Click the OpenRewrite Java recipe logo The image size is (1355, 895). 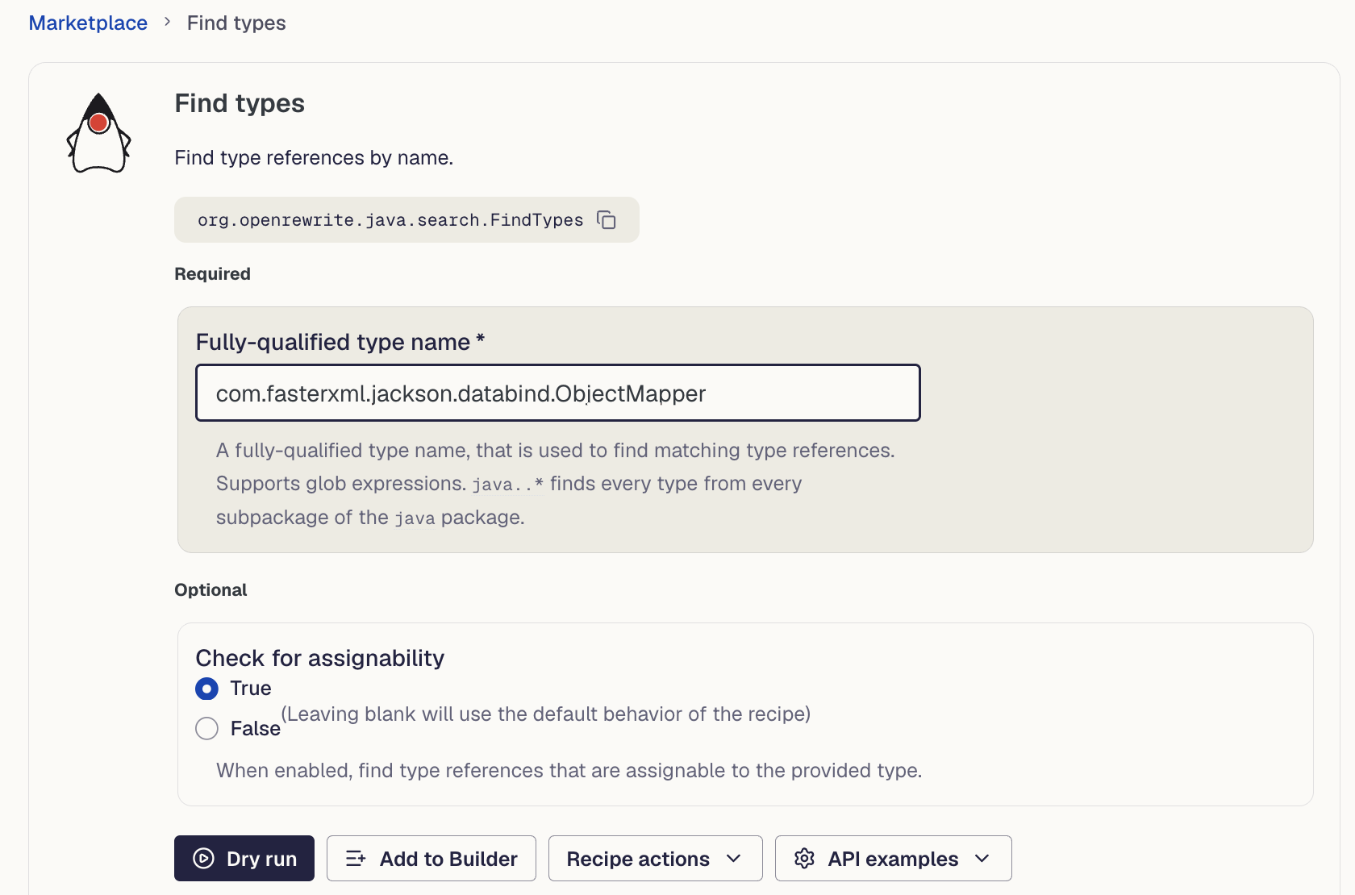point(98,133)
